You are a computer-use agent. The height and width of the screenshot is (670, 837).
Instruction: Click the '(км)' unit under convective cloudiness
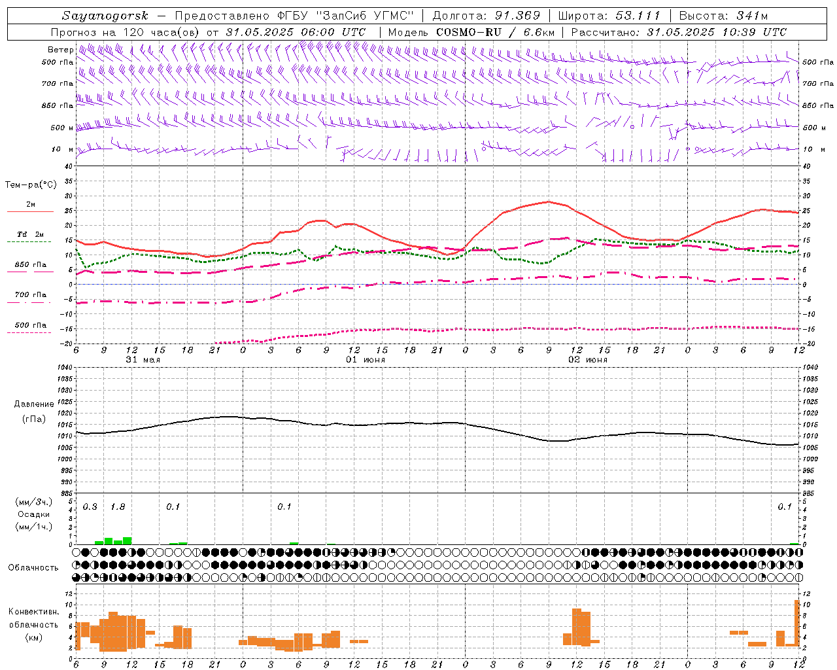(33, 637)
